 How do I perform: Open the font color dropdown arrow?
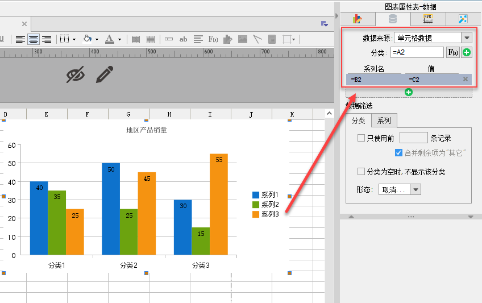tap(119, 39)
